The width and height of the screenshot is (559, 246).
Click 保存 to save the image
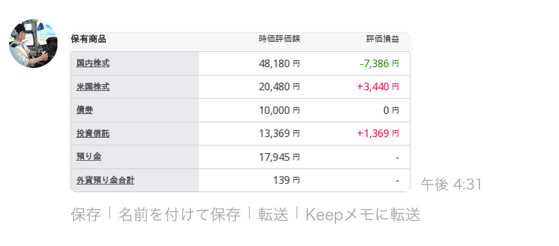pyautogui.click(x=85, y=215)
